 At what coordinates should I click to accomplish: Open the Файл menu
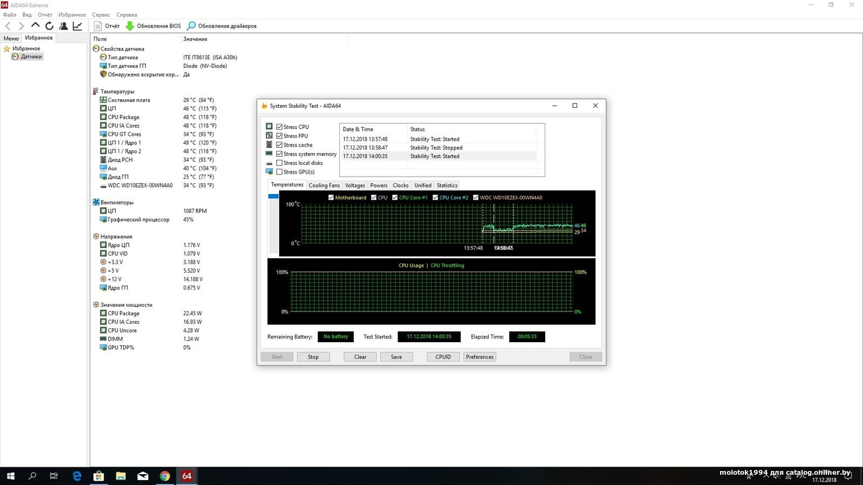9,15
